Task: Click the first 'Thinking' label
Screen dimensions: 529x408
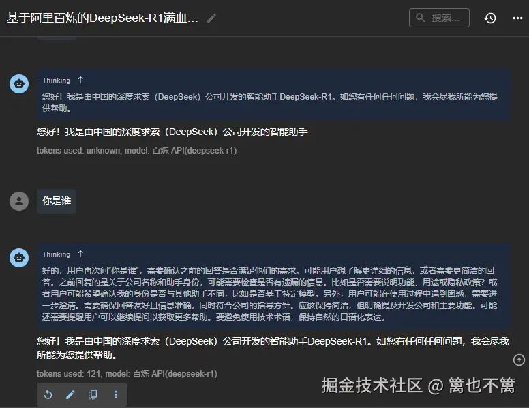Action: coord(57,81)
